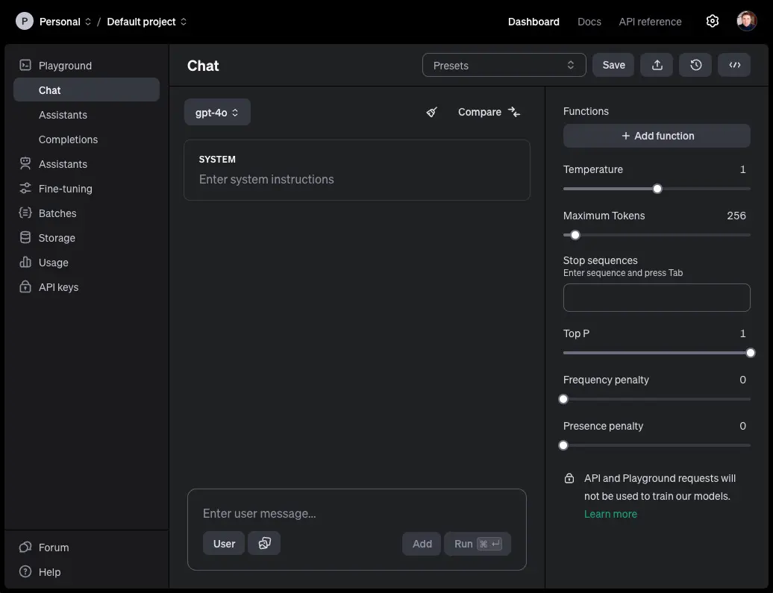
Task: Toggle the User message role button
Action: tap(224, 544)
